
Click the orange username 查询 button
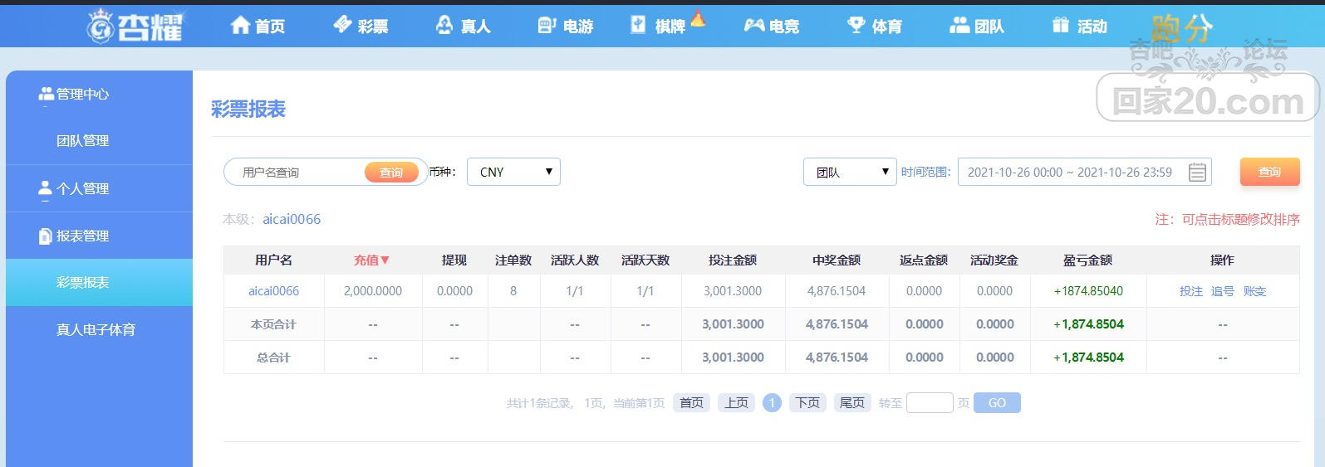[391, 173]
